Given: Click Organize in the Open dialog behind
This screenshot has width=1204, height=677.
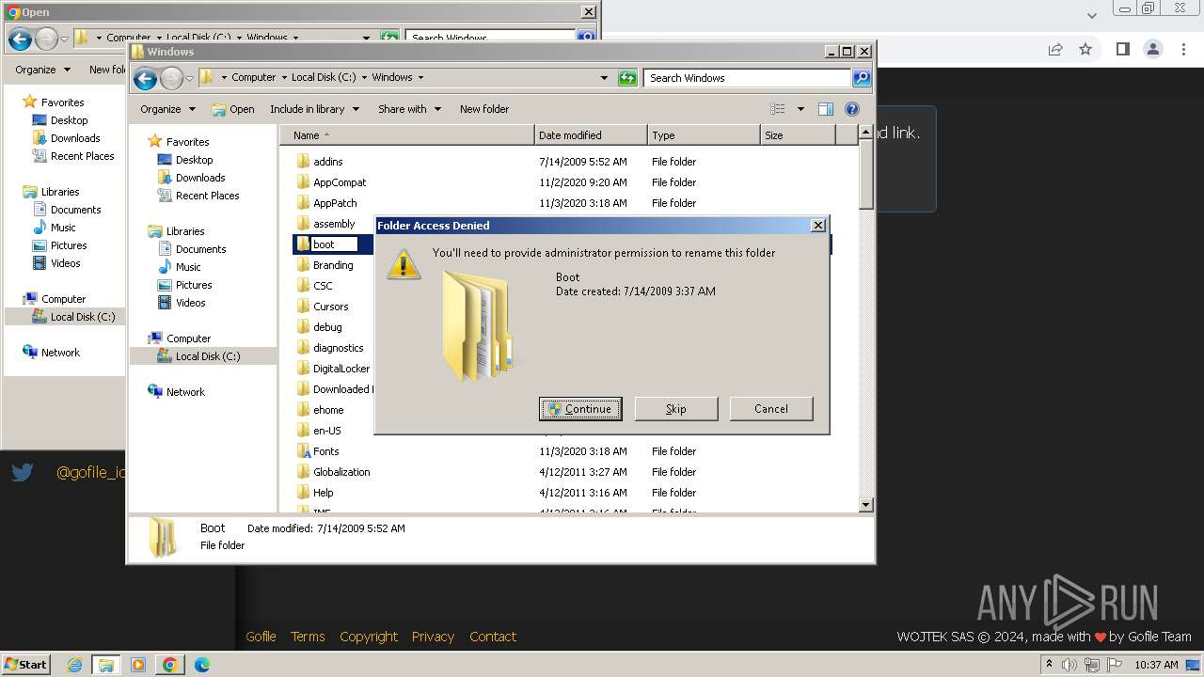Looking at the screenshot, I should coord(42,70).
